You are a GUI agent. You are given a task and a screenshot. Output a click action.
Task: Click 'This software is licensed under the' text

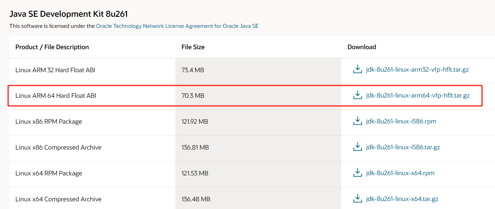pyautogui.click(x=52, y=26)
